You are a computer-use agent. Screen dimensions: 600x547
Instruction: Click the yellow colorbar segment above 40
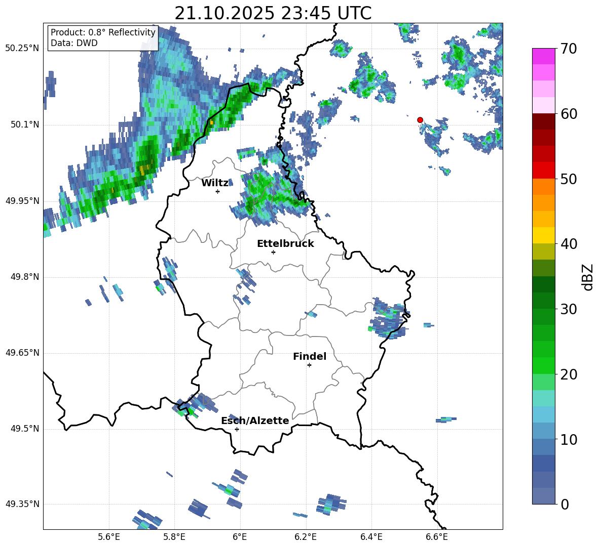(x=543, y=235)
